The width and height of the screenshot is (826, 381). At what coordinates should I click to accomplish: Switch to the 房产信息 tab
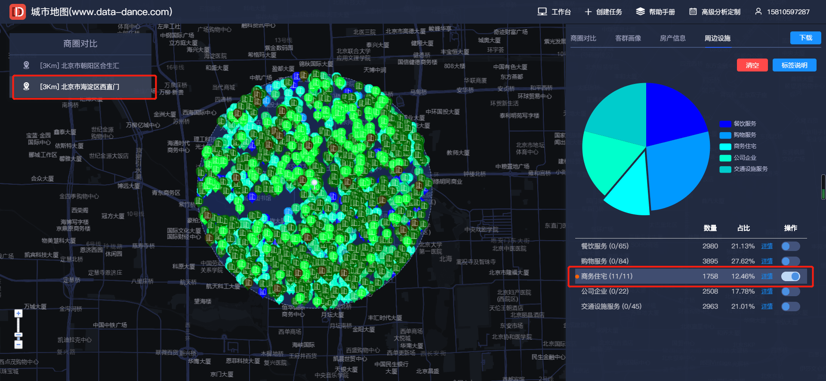672,38
